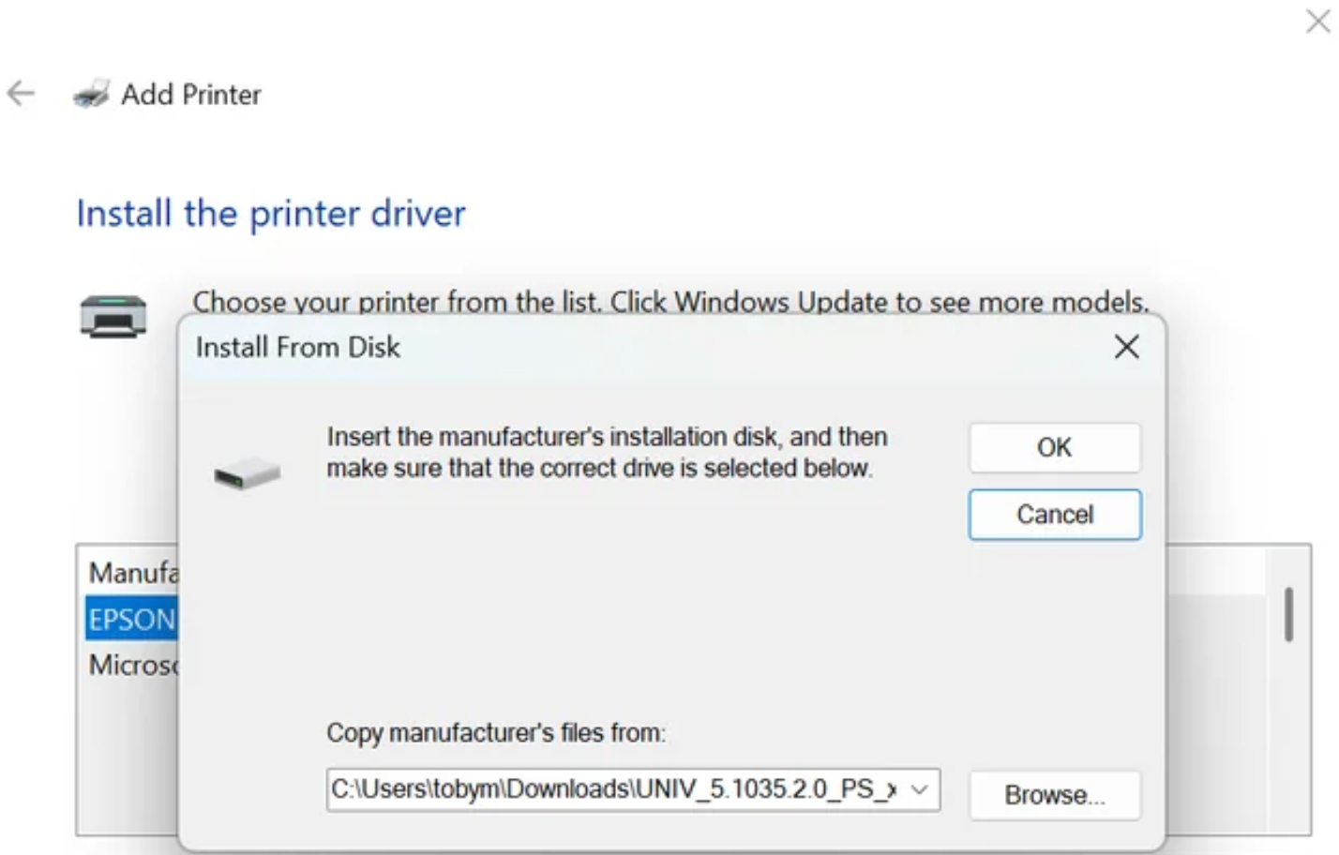
Task: Close the Install From Disk dialog with X
Action: click(x=1126, y=347)
